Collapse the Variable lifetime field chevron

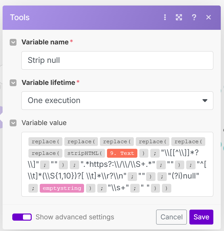(13, 83)
